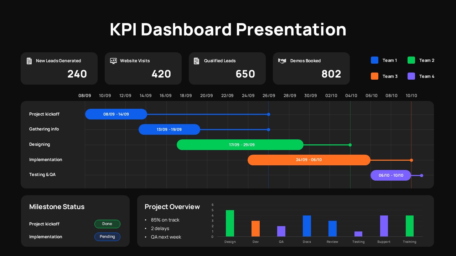Click the Pending status badge
The image size is (456, 256).
[107, 237]
